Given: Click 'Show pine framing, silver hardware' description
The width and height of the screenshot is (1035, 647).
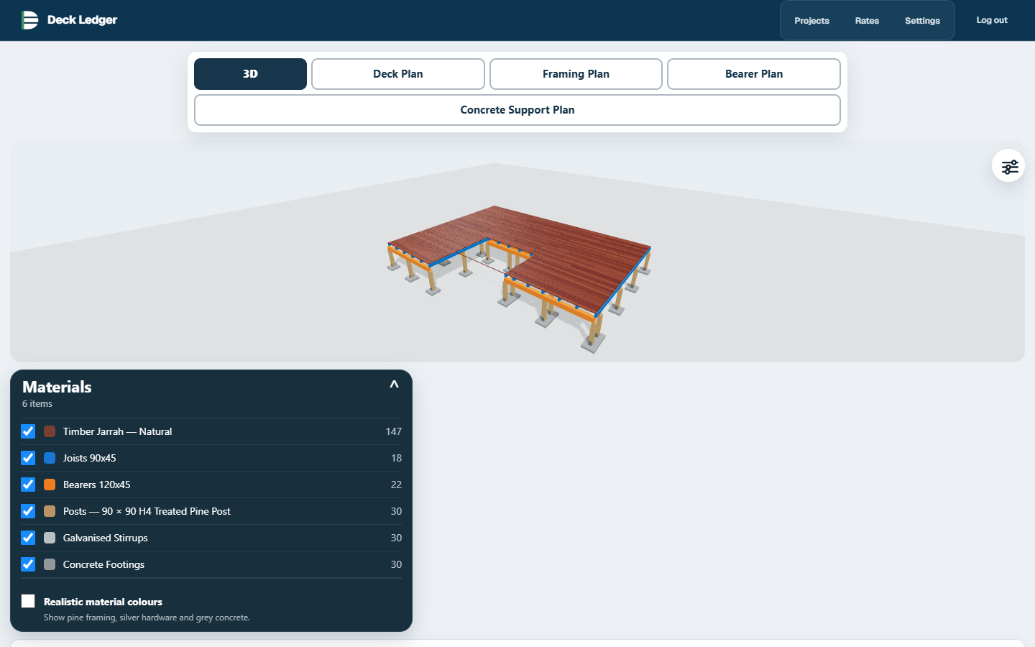Looking at the screenshot, I should coord(147,618).
